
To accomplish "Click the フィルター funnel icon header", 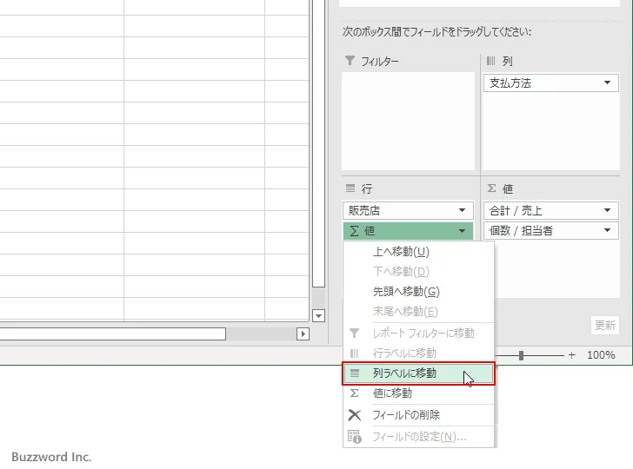I will point(350,61).
